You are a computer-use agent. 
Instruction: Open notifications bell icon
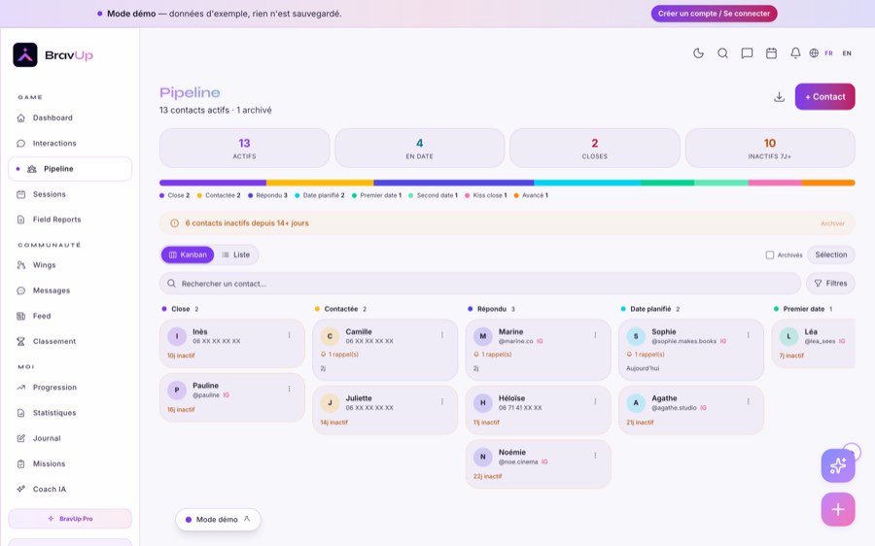pos(795,53)
